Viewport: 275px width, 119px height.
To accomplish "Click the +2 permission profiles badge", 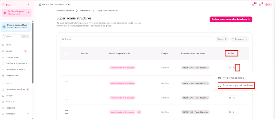I will (x=139, y=112).
